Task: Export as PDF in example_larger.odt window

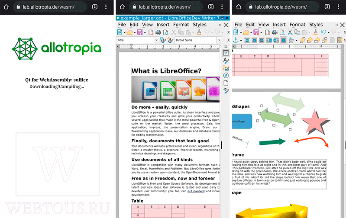Action: coord(151,32)
